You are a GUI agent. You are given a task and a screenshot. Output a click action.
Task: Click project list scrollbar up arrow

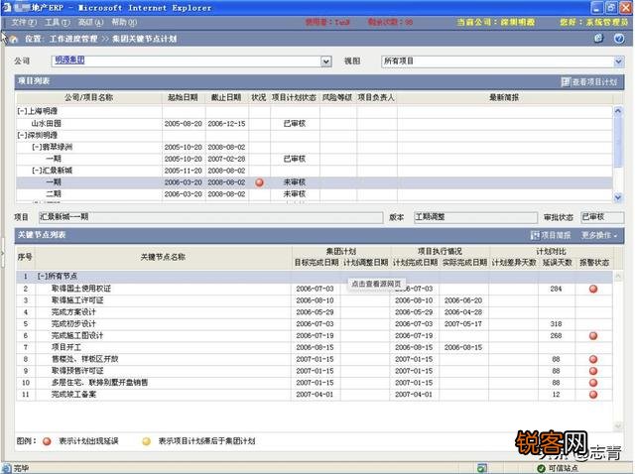618,111
